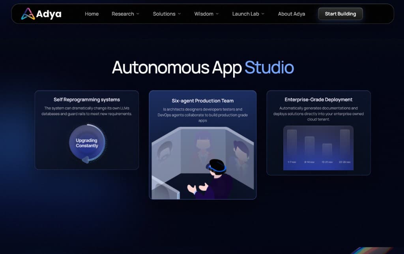Click the VR headset person illustration
The width and height of the screenshot is (404, 254).
(x=210, y=179)
